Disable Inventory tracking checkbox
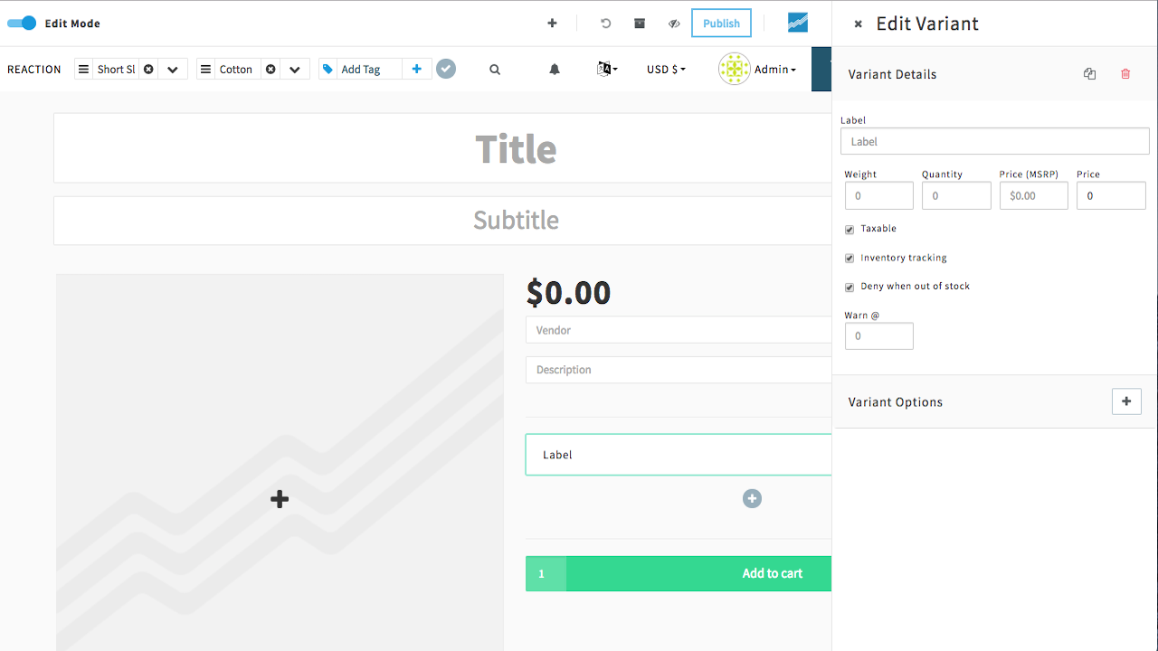Image resolution: width=1158 pixels, height=651 pixels. 850,259
